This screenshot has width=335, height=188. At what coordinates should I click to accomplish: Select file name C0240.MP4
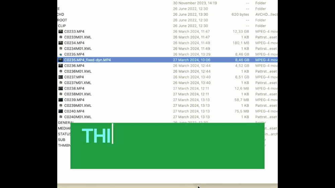(74, 111)
